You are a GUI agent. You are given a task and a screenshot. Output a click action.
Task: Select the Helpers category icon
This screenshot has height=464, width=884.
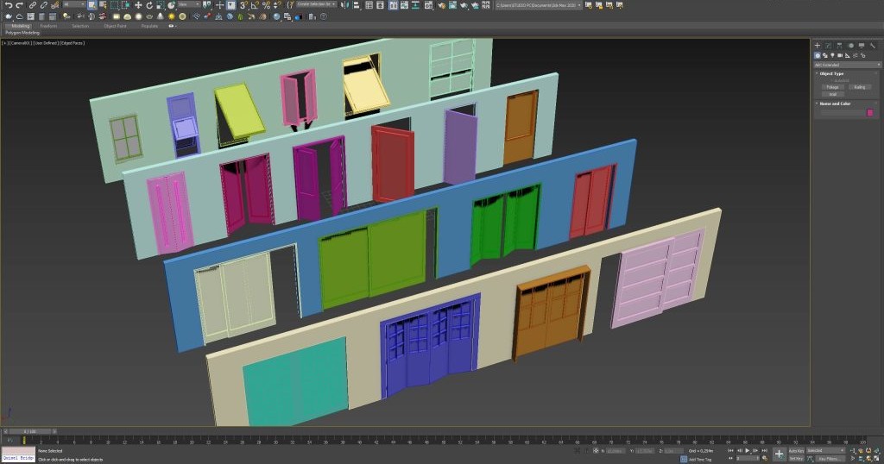[848, 56]
